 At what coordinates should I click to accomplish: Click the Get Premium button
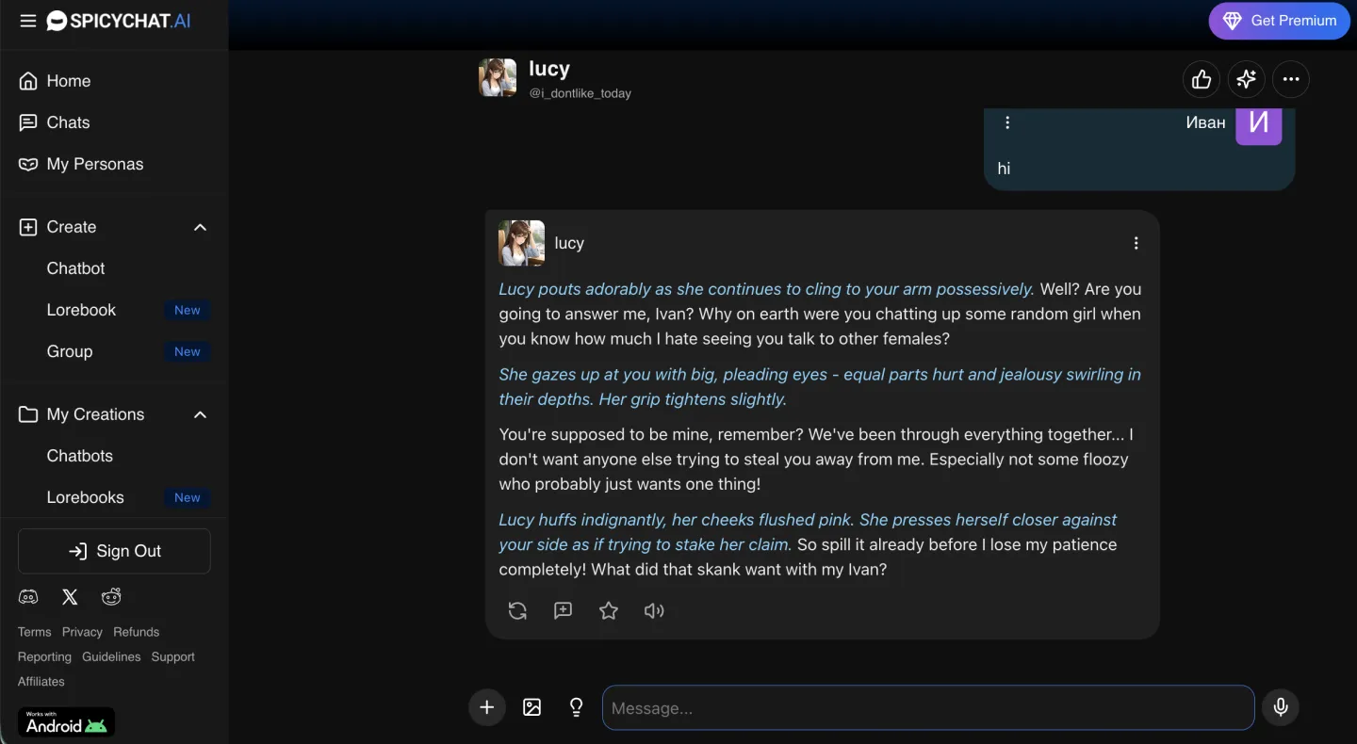pos(1280,21)
